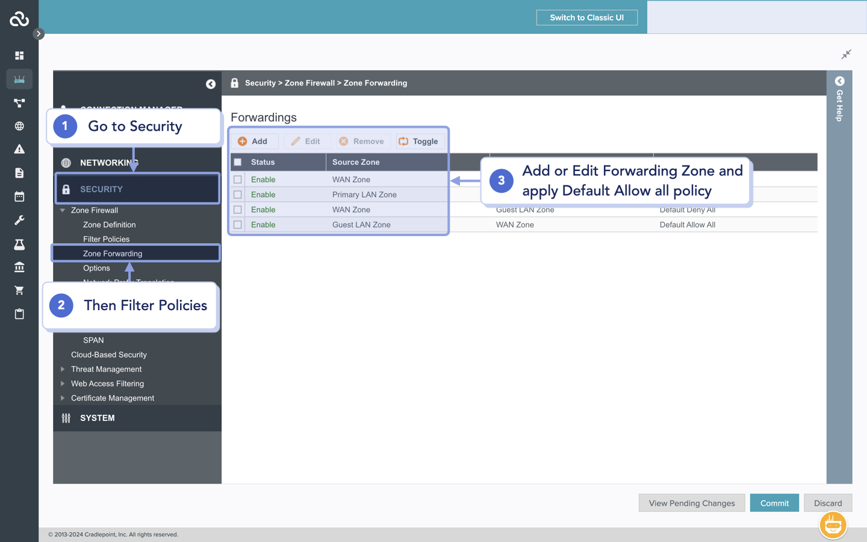This screenshot has height=542, width=867.
Task: Switch to Classic UI
Action: point(586,17)
